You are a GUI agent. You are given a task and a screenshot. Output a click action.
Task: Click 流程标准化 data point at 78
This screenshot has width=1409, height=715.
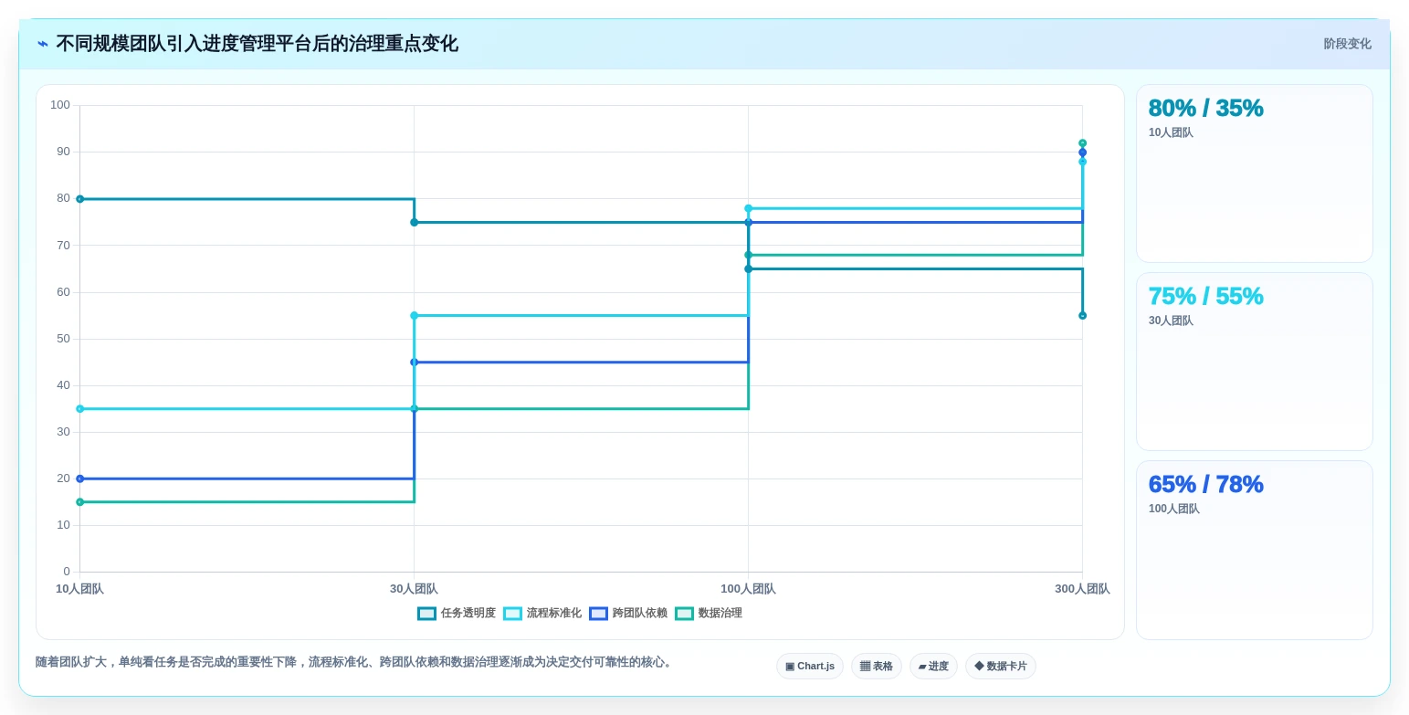point(748,208)
